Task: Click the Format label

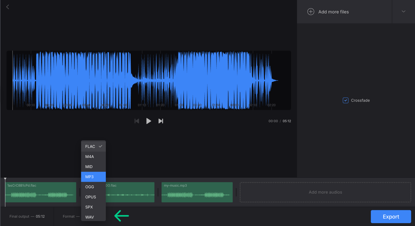Action: [x=69, y=216]
